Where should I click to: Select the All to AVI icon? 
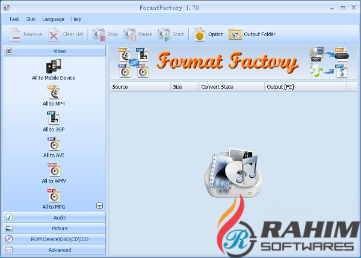tap(54, 144)
